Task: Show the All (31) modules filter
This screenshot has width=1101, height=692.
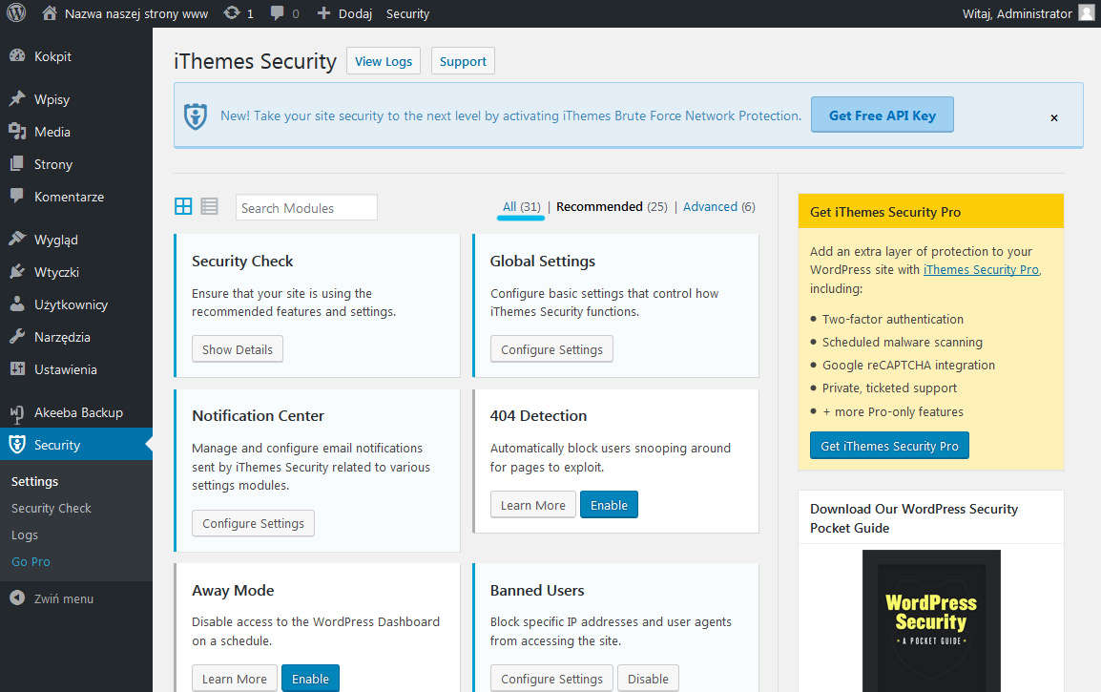Action: pyautogui.click(x=522, y=206)
